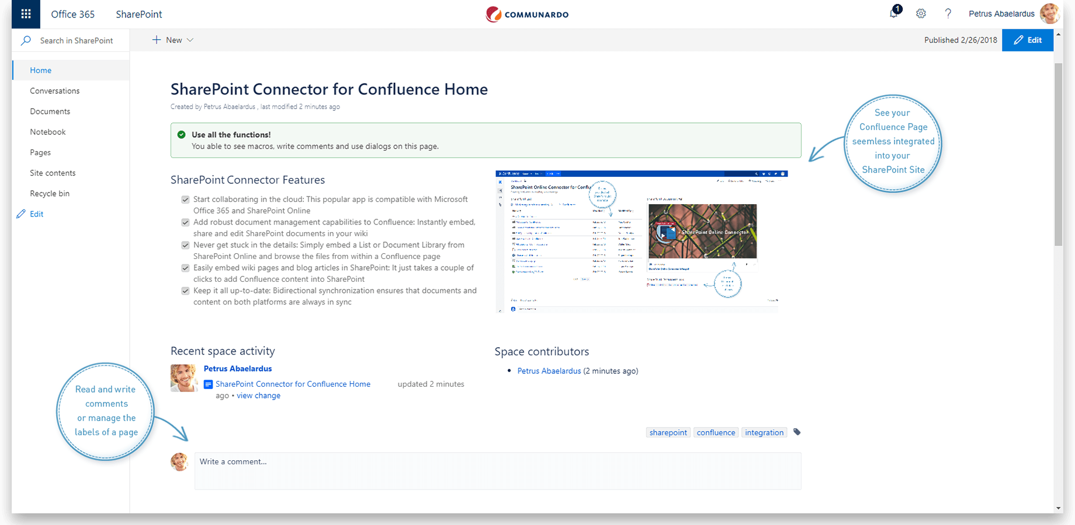Click the 'integration' label

click(x=764, y=432)
